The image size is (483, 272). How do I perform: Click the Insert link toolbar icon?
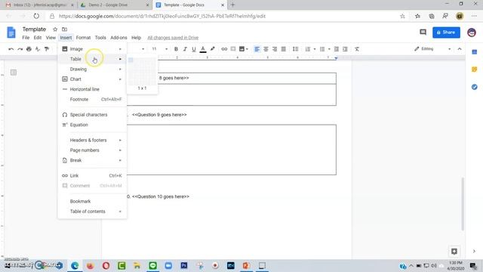pyautogui.click(x=224, y=49)
